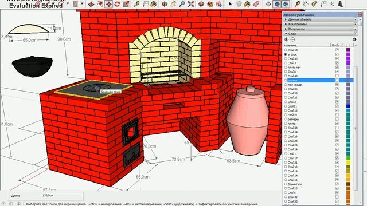The image size is (367, 206).
Task: Pick the Axes tool icon
Action: click(x=332, y=4)
